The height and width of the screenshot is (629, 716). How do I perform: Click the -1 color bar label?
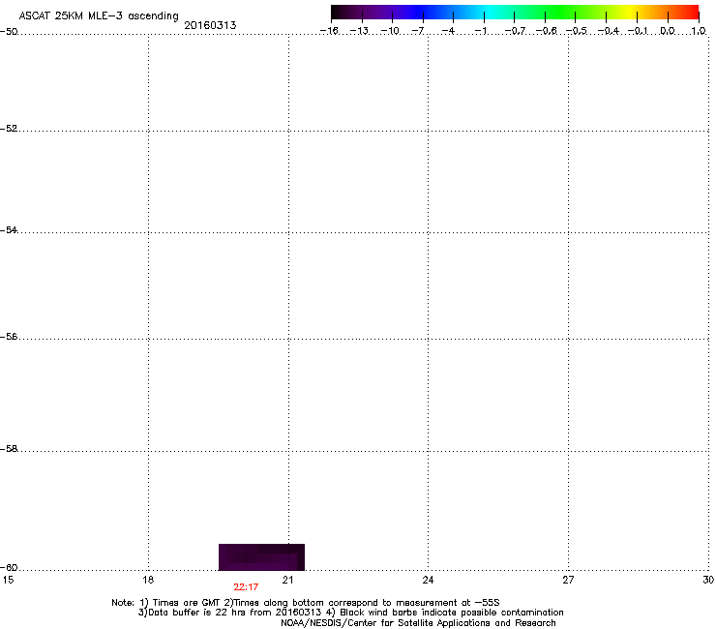(x=480, y=31)
